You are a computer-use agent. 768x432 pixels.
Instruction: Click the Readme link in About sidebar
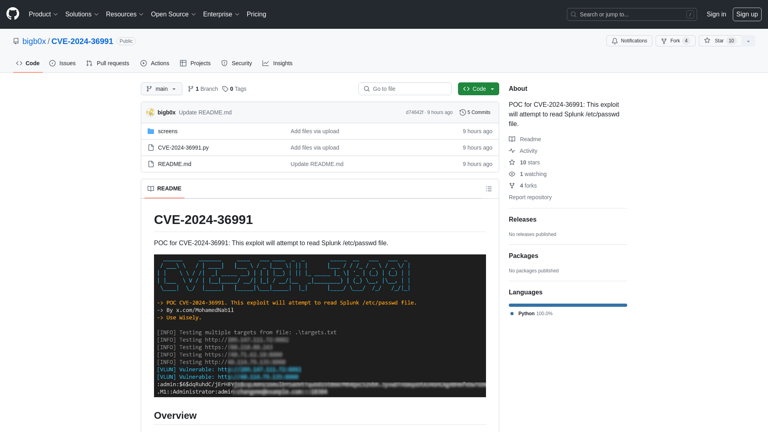(x=530, y=139)
